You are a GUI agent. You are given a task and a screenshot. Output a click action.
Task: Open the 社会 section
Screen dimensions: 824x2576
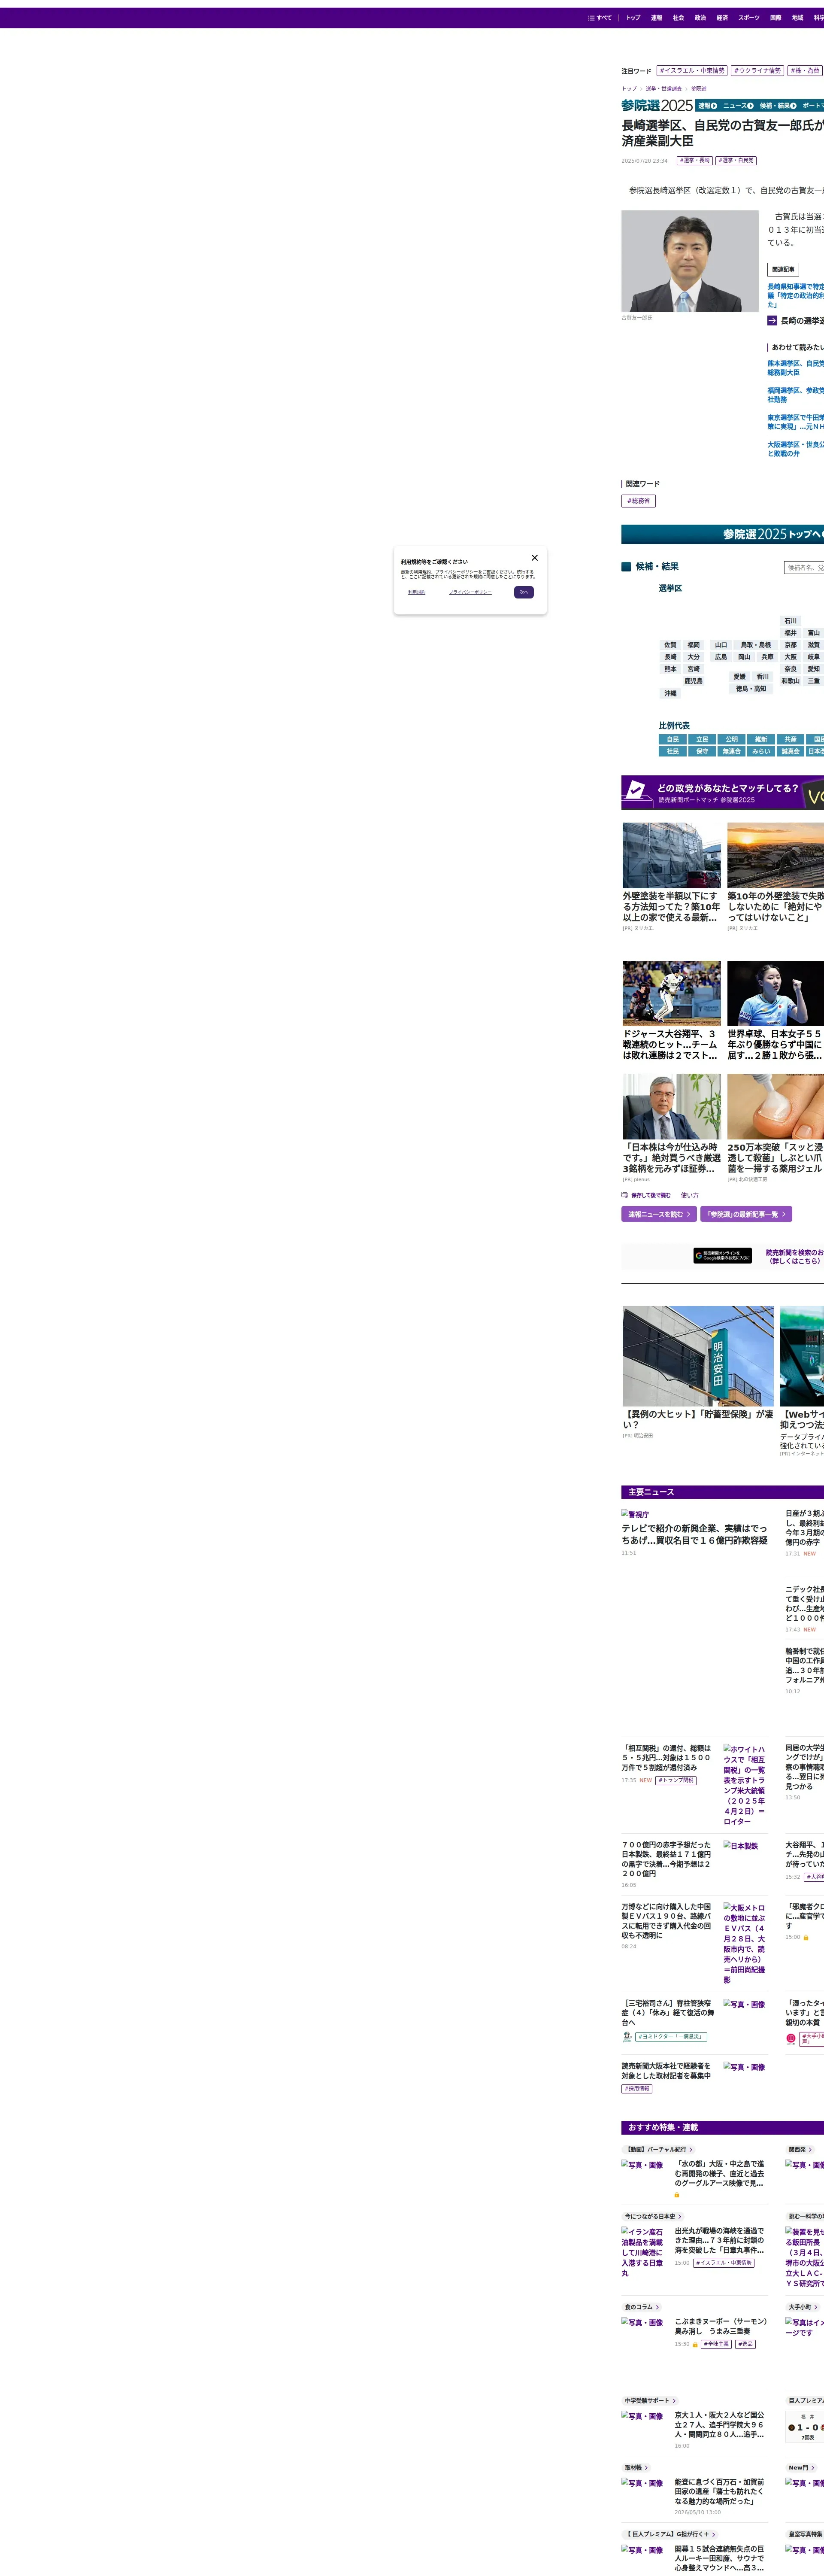coord(678,18)
